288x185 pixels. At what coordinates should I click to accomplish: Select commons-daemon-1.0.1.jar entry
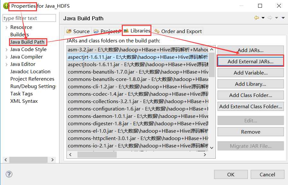[138, 116]
